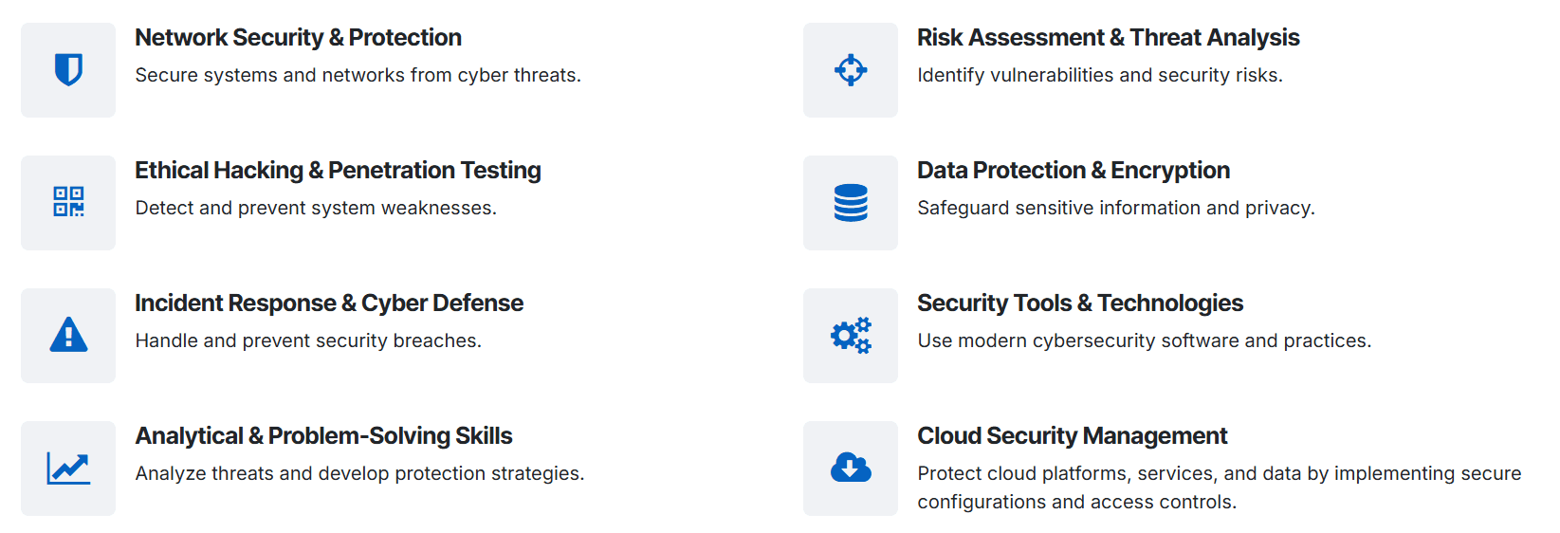The image size is (1560, 533).
Task: Click the "Protect cloud platforms" description paragraph
Action: (x=1219, y=487)
